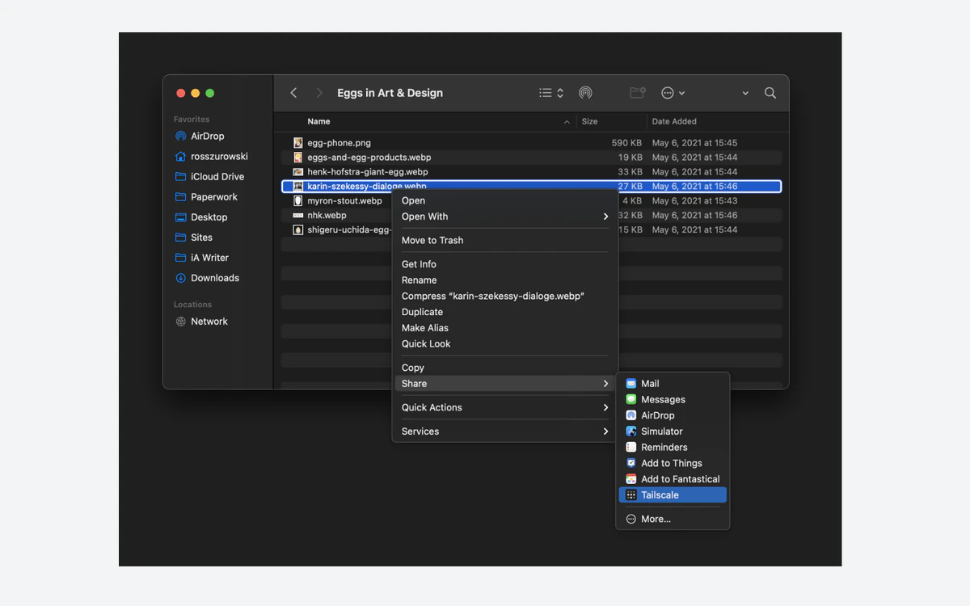Image resolution: width=970 pixels, height=606 pixels.
Task: Open toolbar overflow chevron
Action: [x=745, y=93]
